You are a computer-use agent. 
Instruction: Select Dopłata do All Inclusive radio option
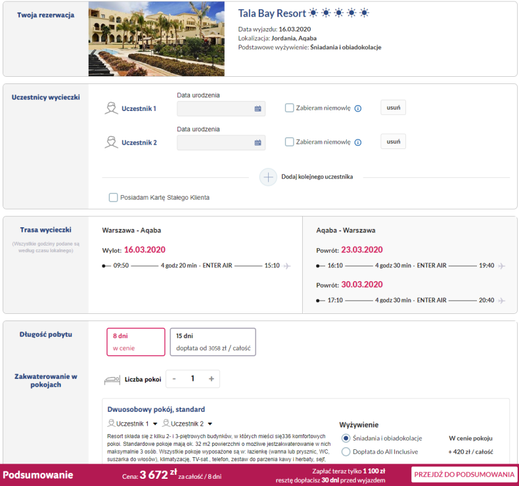[x=346, y=452]
